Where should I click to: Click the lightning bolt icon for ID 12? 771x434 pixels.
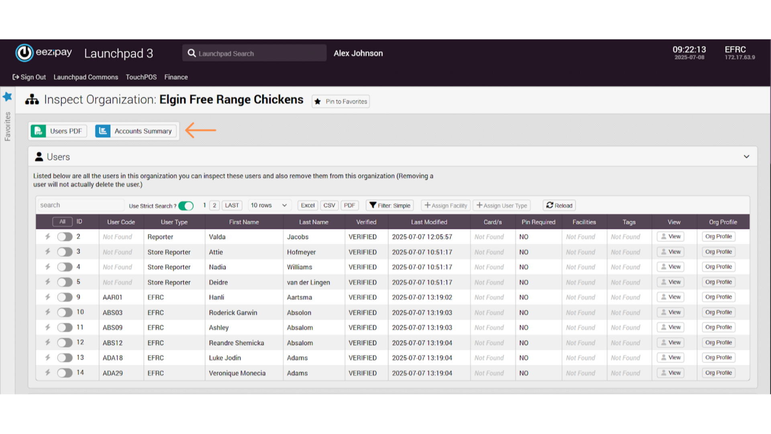[x=47, y=342]
